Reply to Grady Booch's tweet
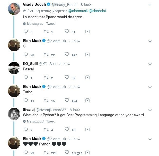 [26, 32]
